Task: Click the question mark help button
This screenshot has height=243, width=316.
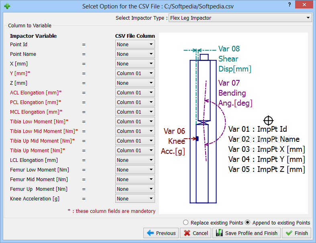Action: (289, 4)
